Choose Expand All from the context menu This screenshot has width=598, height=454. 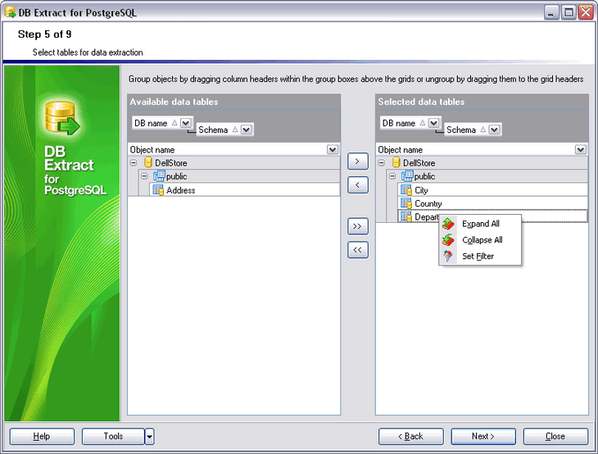tap(480, 224)
